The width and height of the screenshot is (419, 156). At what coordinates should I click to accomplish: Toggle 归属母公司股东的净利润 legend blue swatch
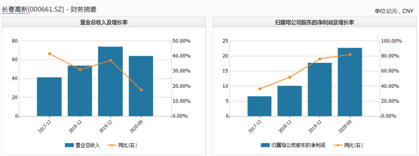click(265, 145)
